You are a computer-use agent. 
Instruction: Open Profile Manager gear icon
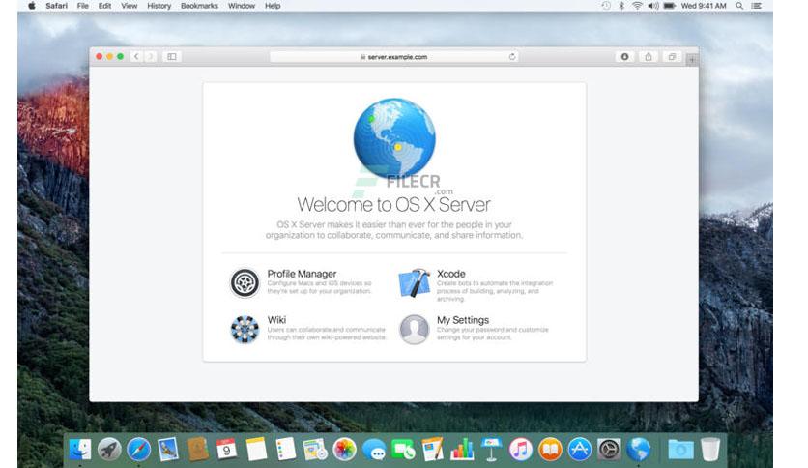[245, 282]
